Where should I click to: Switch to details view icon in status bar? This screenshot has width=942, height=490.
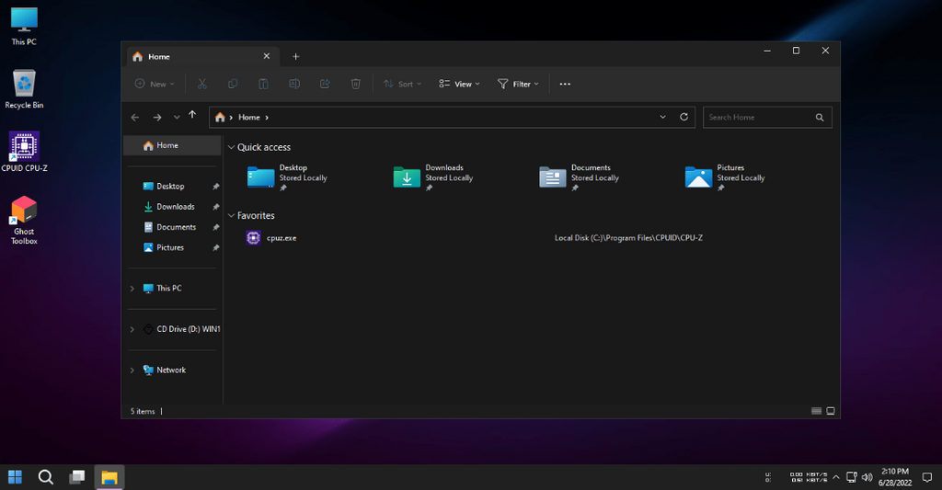click(x=816, y=411)
